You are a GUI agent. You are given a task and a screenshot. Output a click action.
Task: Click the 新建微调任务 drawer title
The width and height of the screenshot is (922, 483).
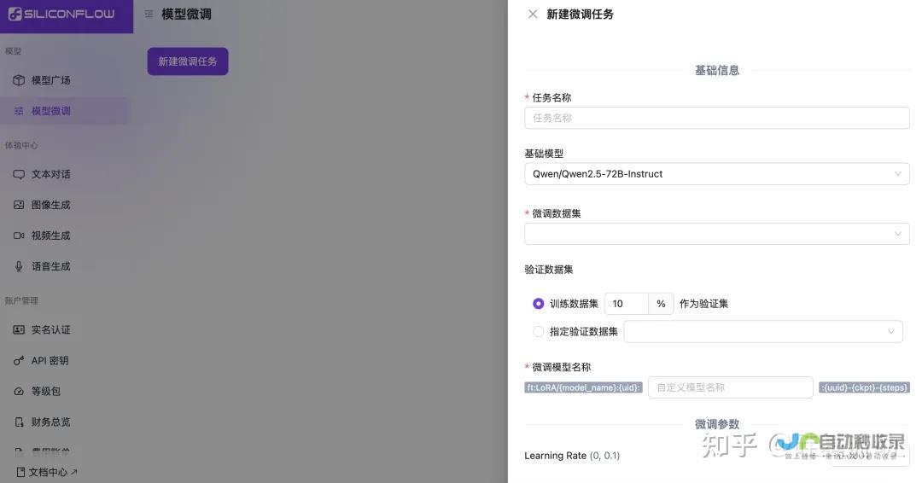(580, 15)
